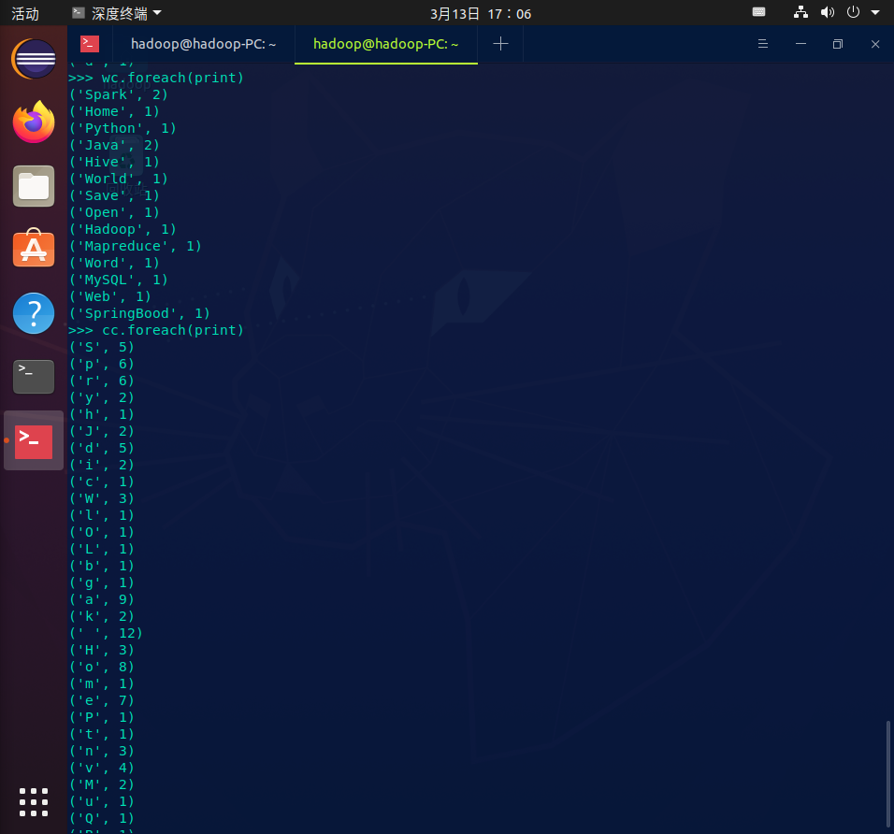Screen dimensions: 894x834
Task: Open Eclipse from the dock
Action: pyautogui.click(x=34, y=59)
